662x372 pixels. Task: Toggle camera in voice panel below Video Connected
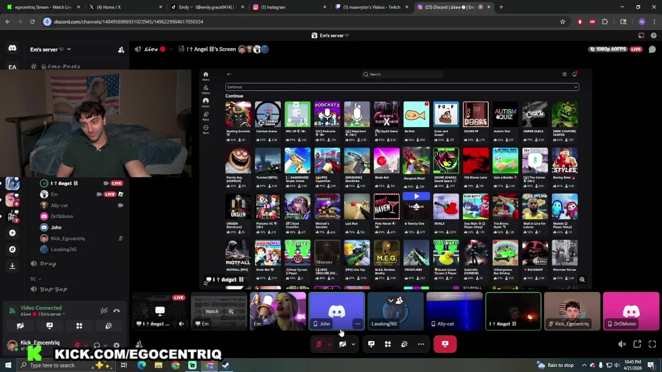[x=20, y=326]
